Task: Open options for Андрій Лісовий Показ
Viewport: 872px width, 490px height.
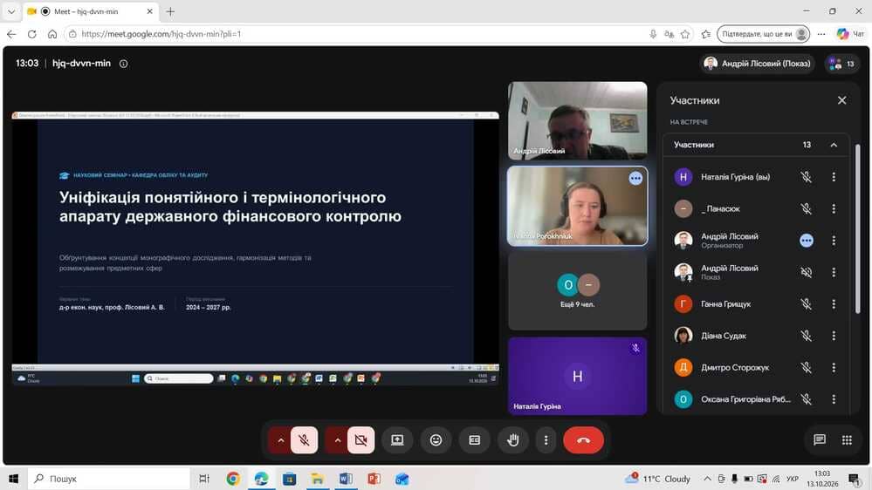Action: [x=834, y=272]
